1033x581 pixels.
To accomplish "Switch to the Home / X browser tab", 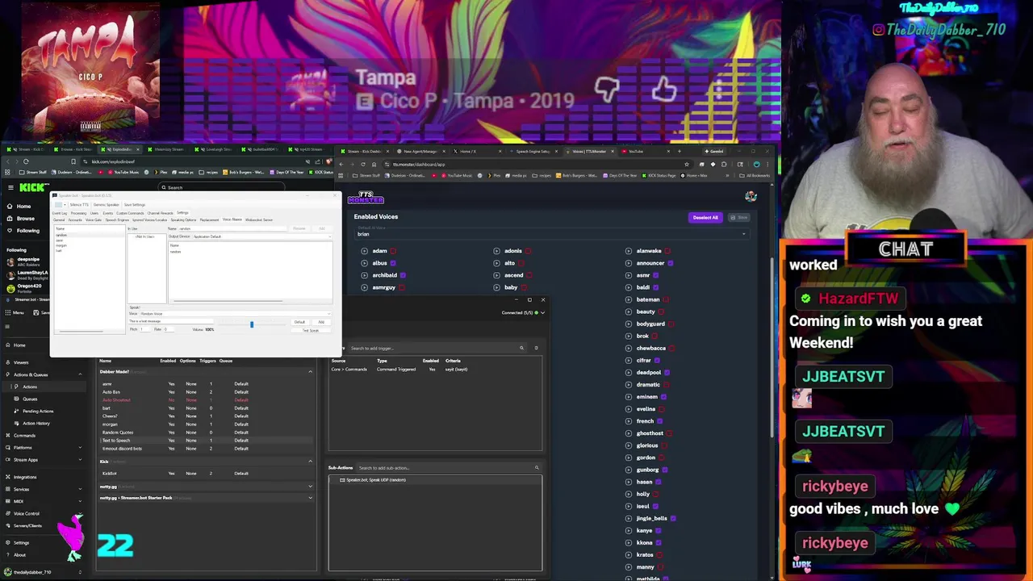I will pos(468,151).
